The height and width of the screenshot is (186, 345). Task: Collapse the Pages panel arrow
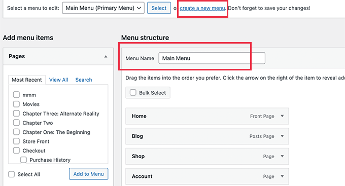[106, 56]
